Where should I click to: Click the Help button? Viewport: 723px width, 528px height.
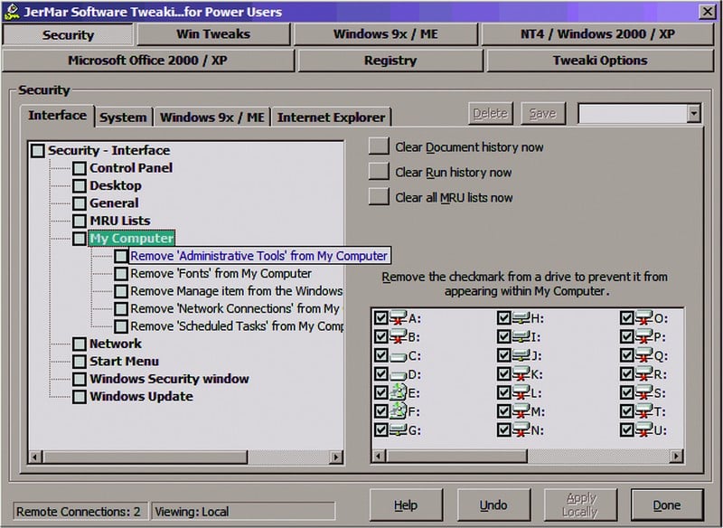coord(406,504)
